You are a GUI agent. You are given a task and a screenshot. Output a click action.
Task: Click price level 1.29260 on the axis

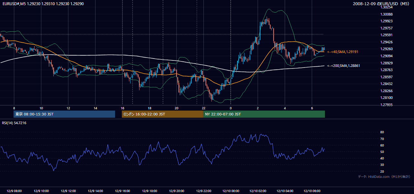coord(386,49)
